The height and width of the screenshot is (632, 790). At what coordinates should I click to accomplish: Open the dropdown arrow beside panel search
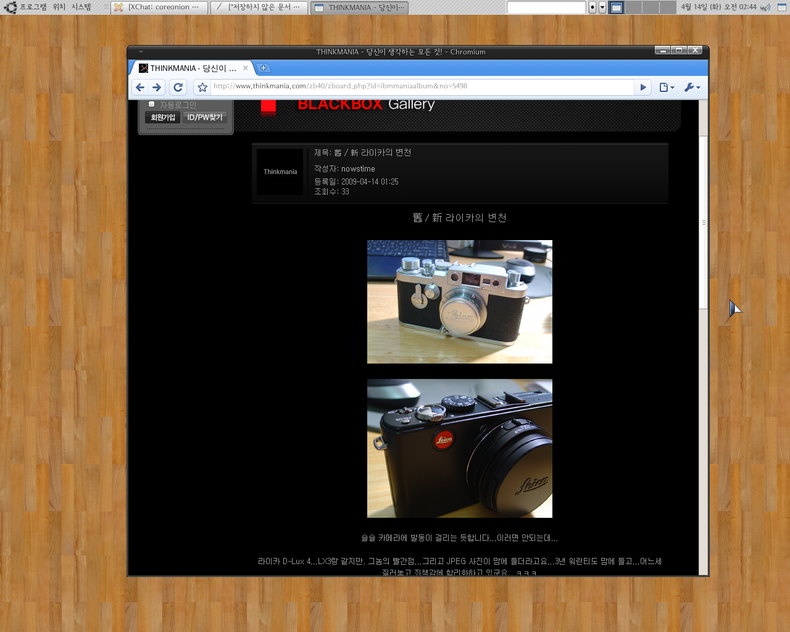tap(602, 7)
